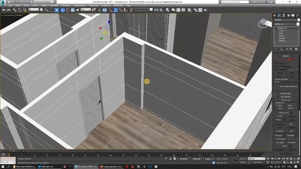Open the reference coordinate system dropdown

tap(86, 9)
